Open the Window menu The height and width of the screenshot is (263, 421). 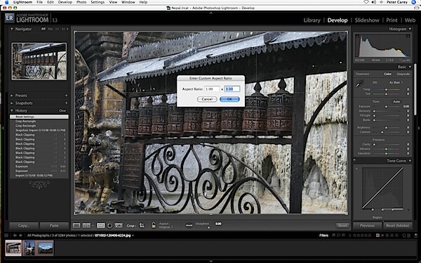[128, 2]
